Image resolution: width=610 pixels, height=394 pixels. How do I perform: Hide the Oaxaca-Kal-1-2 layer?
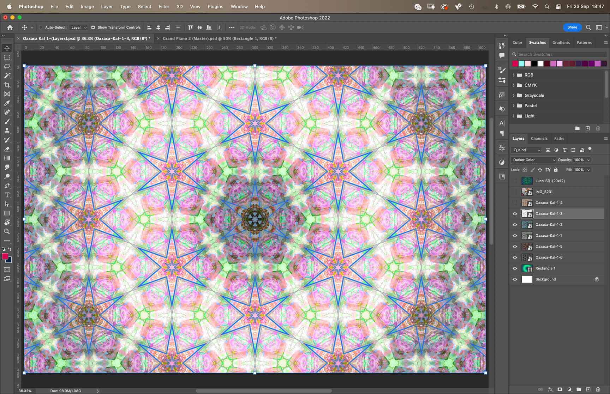(515, 225)
